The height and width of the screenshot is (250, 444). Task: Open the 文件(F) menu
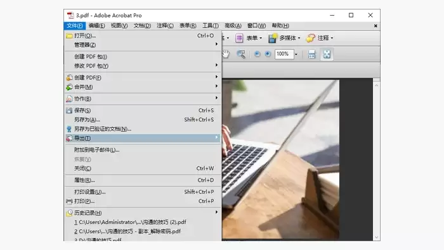75,26
